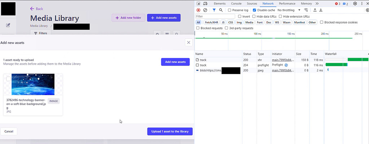
Task: Click the network Filter text field
Action: 215,17
